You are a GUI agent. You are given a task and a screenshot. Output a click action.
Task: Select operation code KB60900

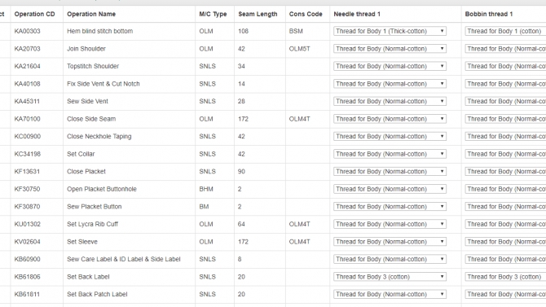[x=27, y=259]
